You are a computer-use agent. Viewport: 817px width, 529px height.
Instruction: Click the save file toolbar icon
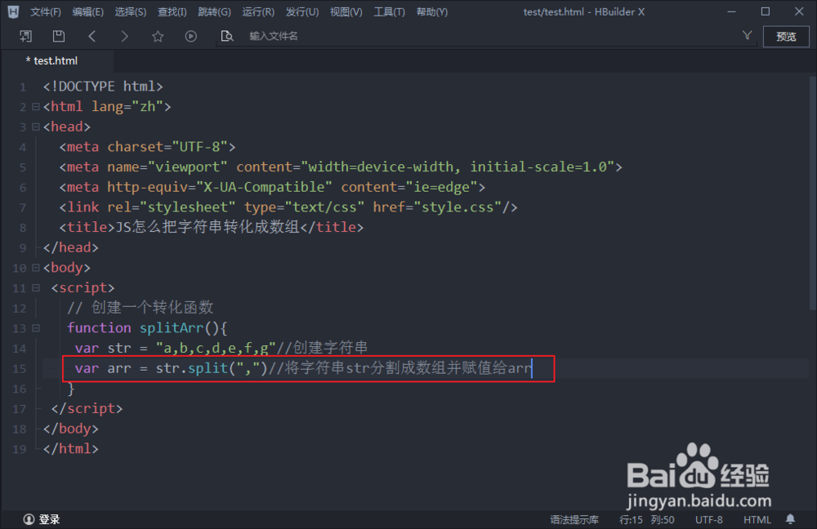click(59, 36)
